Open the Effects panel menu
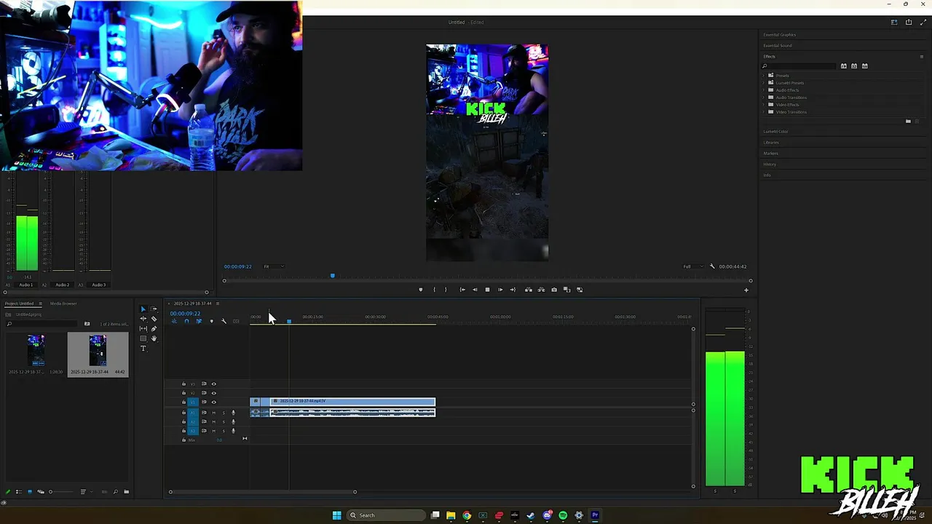Screen dimensions: 932x524 922,57
